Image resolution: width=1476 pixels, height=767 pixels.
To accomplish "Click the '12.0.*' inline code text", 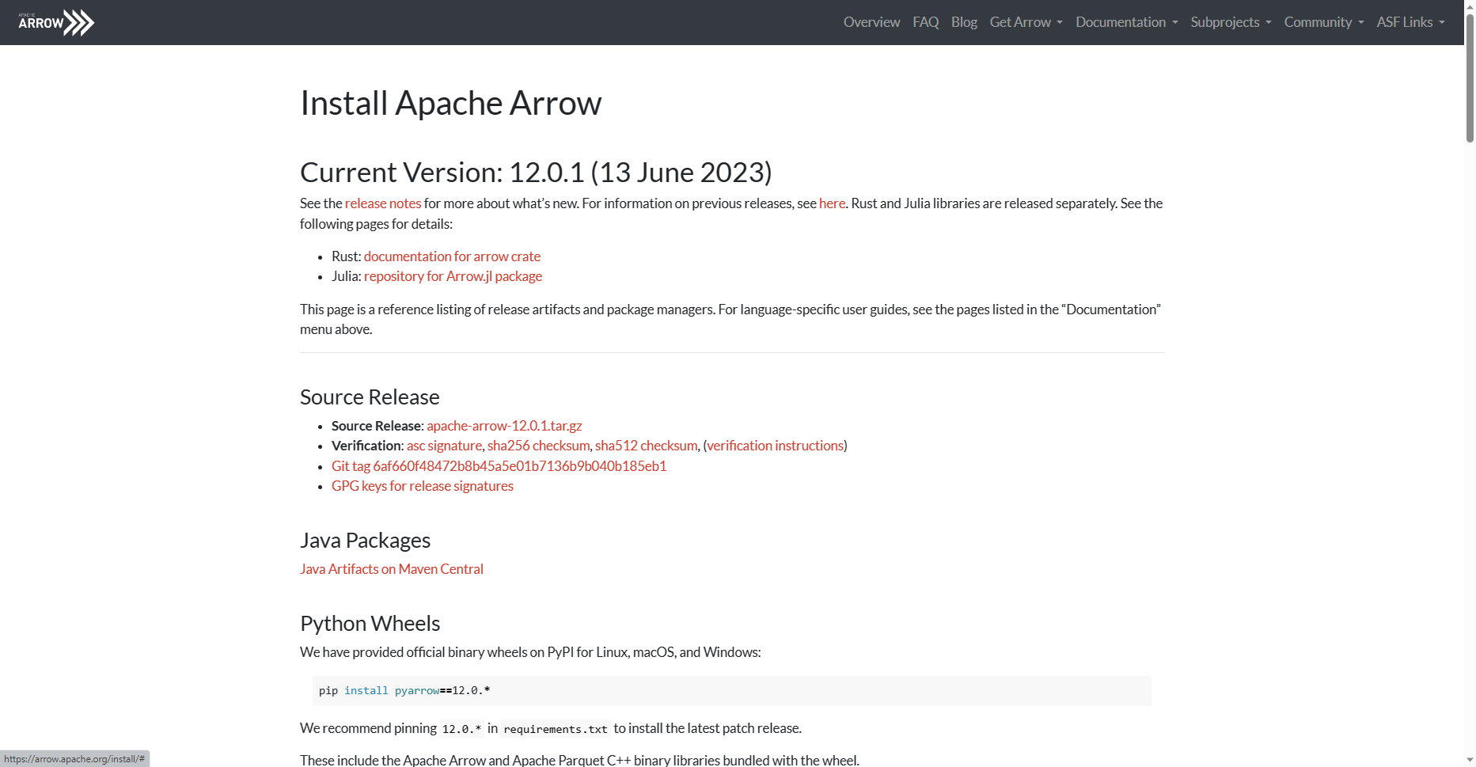I will [461, 729].
